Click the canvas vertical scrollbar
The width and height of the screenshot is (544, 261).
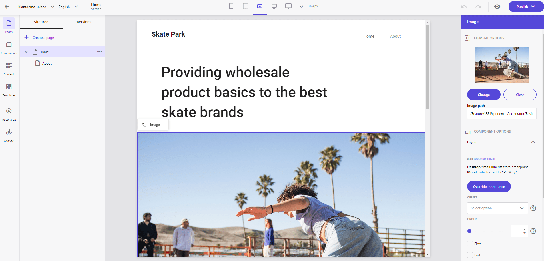pos(427,67)
